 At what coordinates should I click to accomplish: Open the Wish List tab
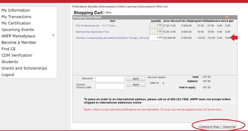click(162, 7)
